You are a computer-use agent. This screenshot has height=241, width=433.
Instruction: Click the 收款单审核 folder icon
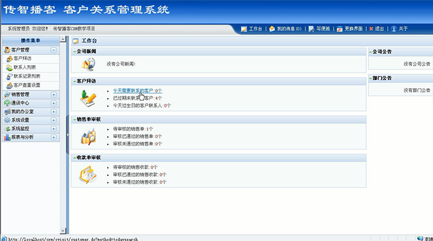(88, 175)
